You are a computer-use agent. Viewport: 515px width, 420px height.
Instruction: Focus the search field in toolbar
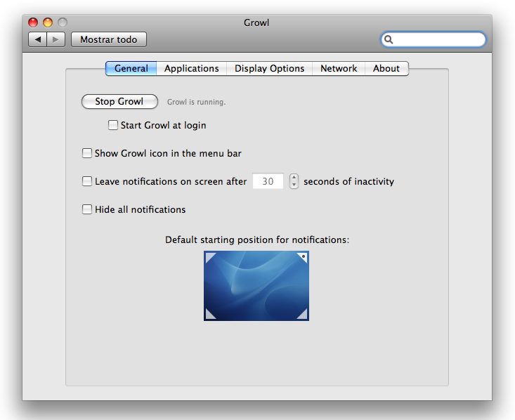point(433,39)
